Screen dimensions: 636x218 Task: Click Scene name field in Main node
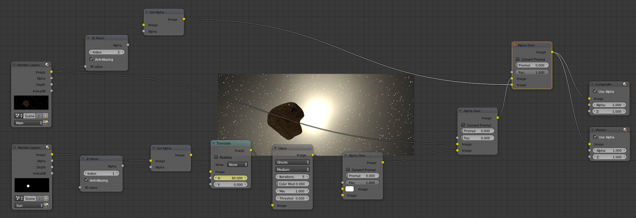(x=30, y=116)
